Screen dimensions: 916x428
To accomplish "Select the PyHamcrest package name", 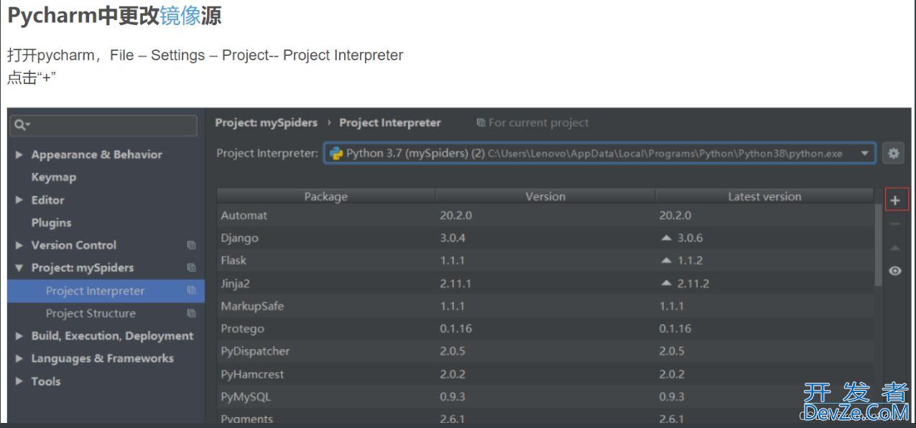I will [x=252, y=374].
